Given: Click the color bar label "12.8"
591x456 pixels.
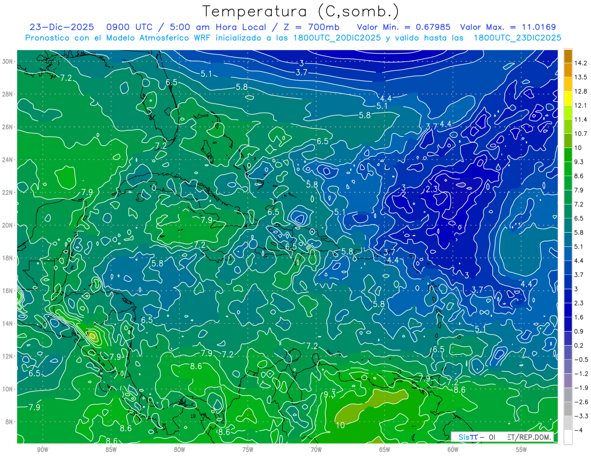Looking at the screenshot, I should (580, 91).
